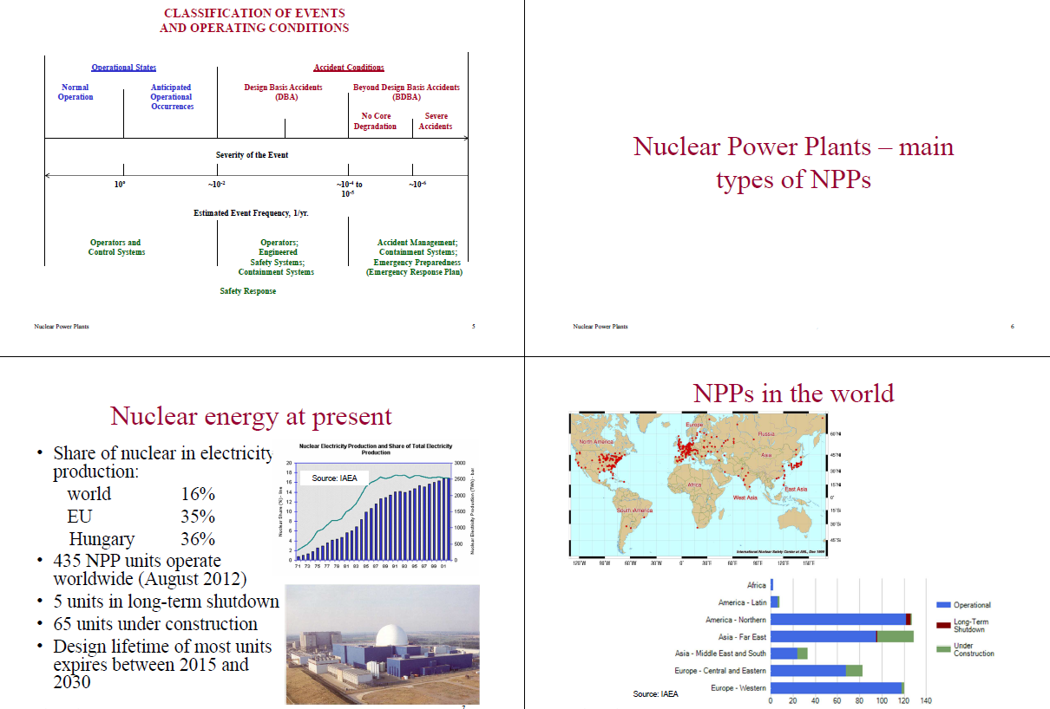Click "Asia - Middle East and South" row label

point(721,654)
